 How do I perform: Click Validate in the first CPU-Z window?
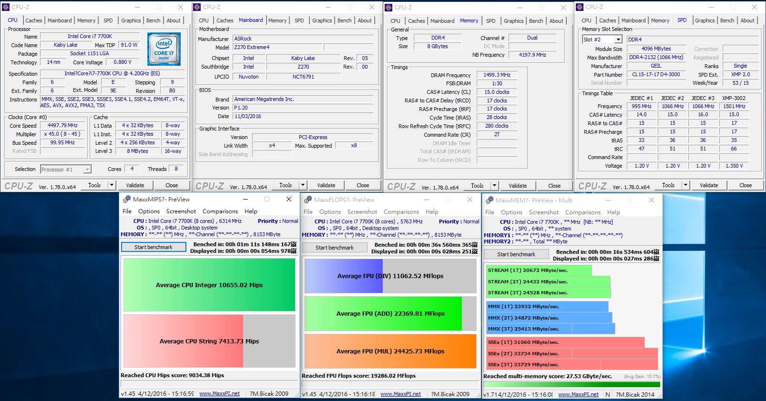(135, 185)
